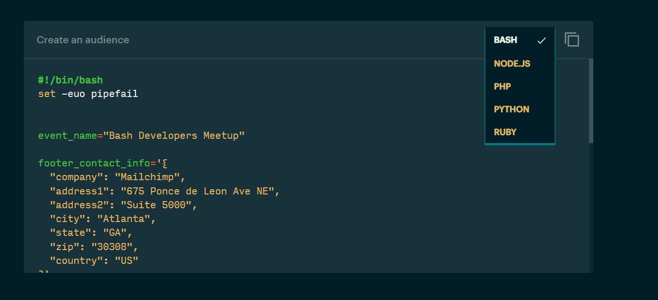
Task: Keep BASH selected in the language dropdown
Action: 505,40
